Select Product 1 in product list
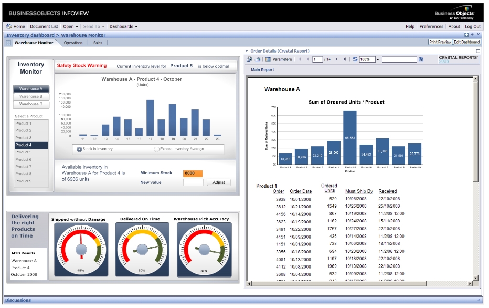The image size is (489, 308). coord(31,124)
